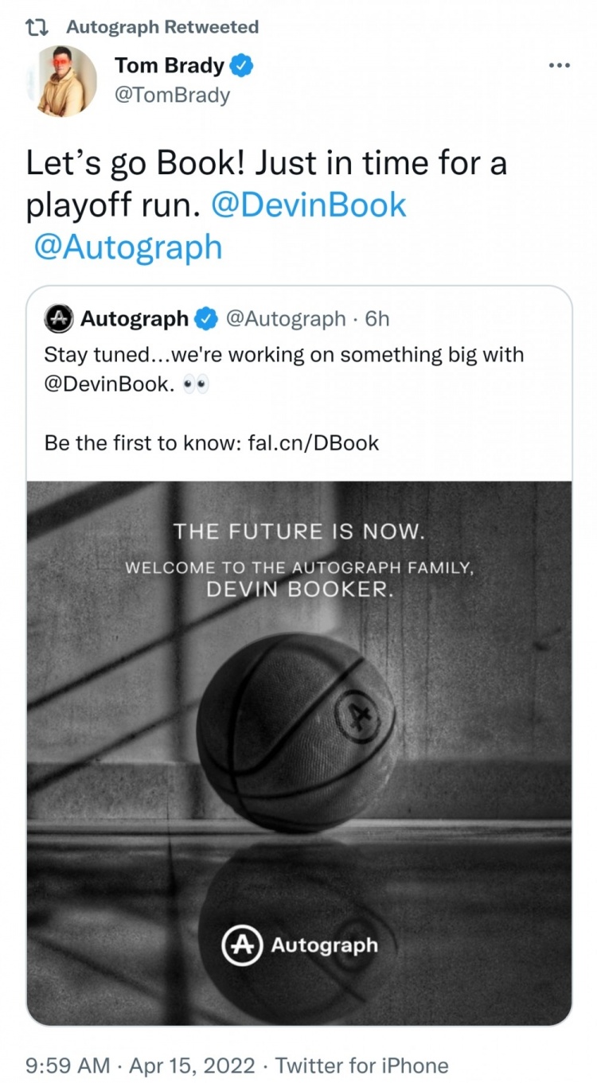Click the Autograph logo avatar in quoted tweet

click(60, 319)
